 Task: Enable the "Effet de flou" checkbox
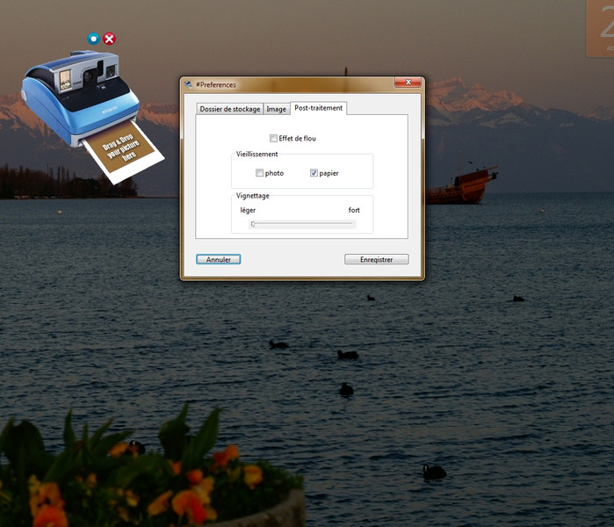click(x=274, y=138)
